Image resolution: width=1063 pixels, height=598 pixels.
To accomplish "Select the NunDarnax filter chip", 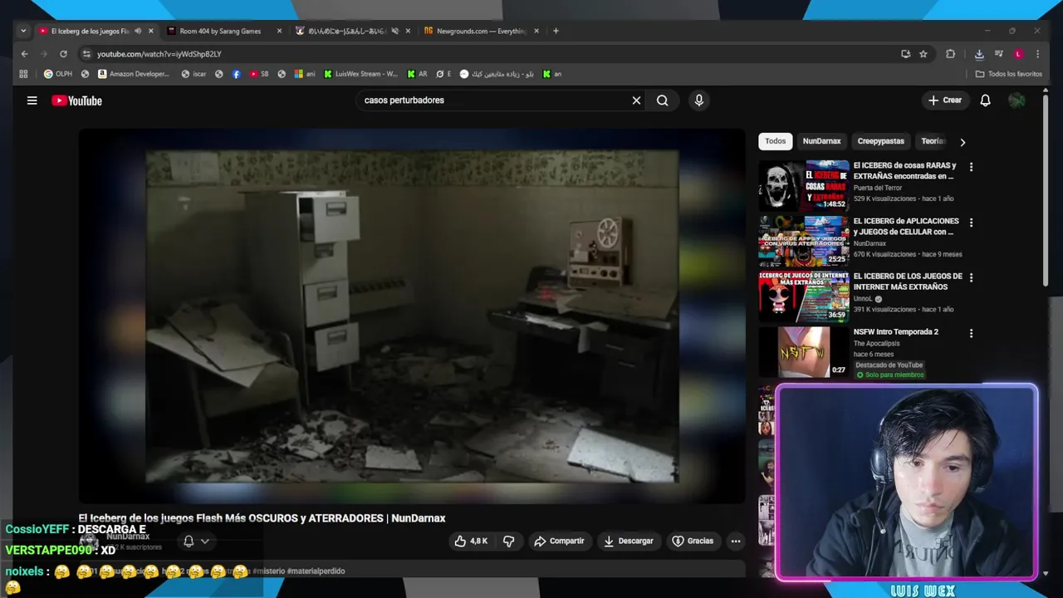I will 821,141.
